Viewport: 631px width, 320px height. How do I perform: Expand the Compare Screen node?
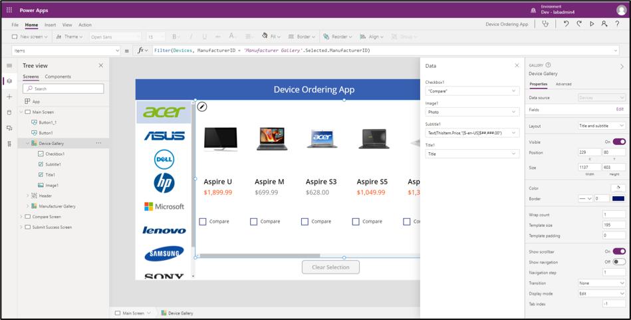pyautogui.click(x=21, y=217)
